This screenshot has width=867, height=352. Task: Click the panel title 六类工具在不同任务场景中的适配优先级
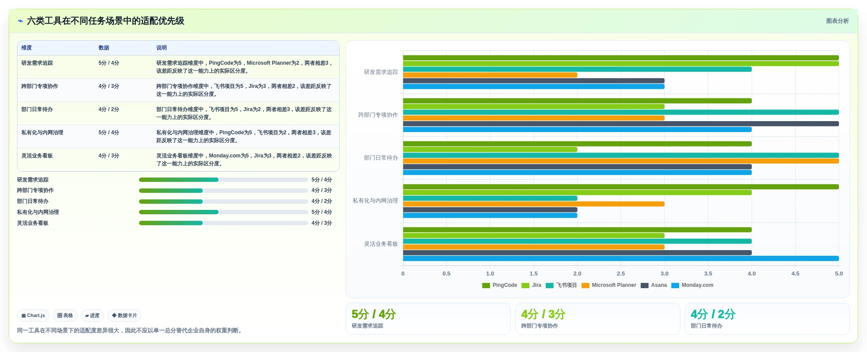pos(106,21)
